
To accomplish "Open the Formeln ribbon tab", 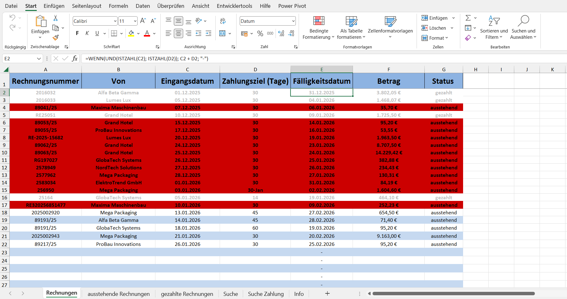I will pos(118,6).
